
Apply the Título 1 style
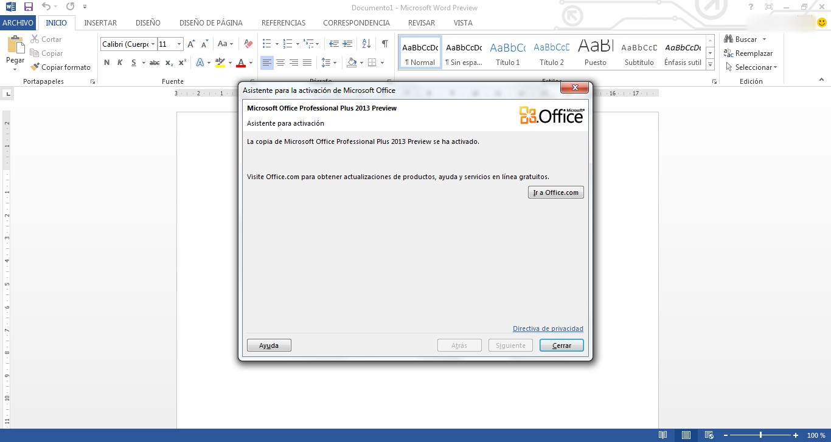coord(508,53)
